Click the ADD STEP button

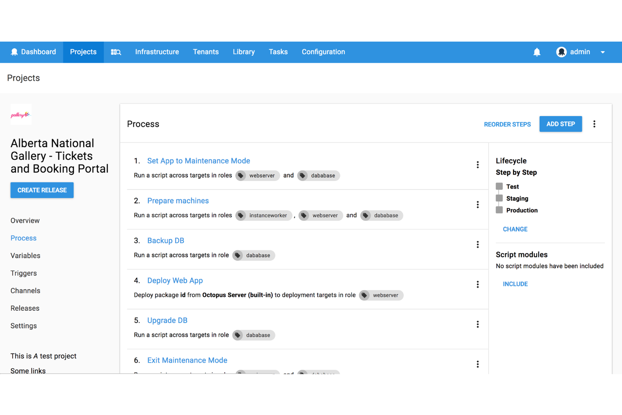coord(560,124)
